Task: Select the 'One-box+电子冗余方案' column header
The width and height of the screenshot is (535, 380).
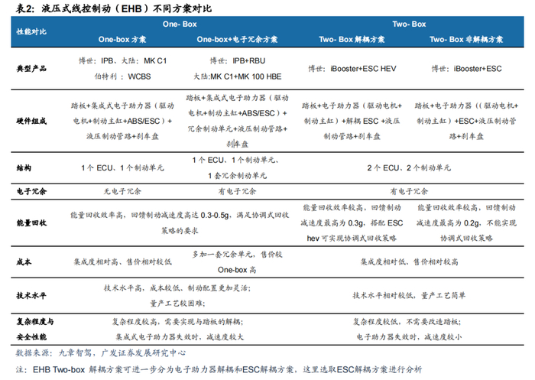Action: pos(237,39)
